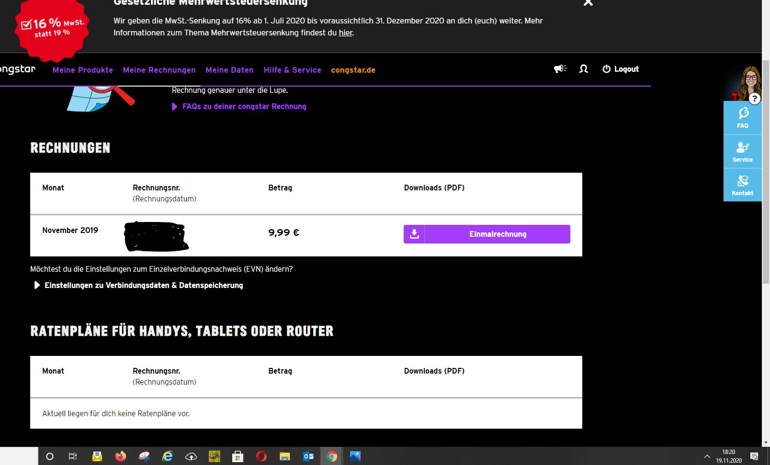
Task: Open the Hilfe & Service menu
Action: tap(292, 70)
